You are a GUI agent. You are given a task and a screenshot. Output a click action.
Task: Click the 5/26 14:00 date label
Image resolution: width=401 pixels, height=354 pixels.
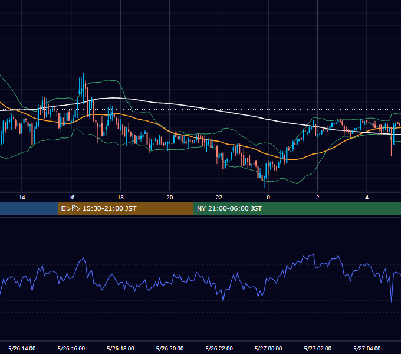pos(22,348)
